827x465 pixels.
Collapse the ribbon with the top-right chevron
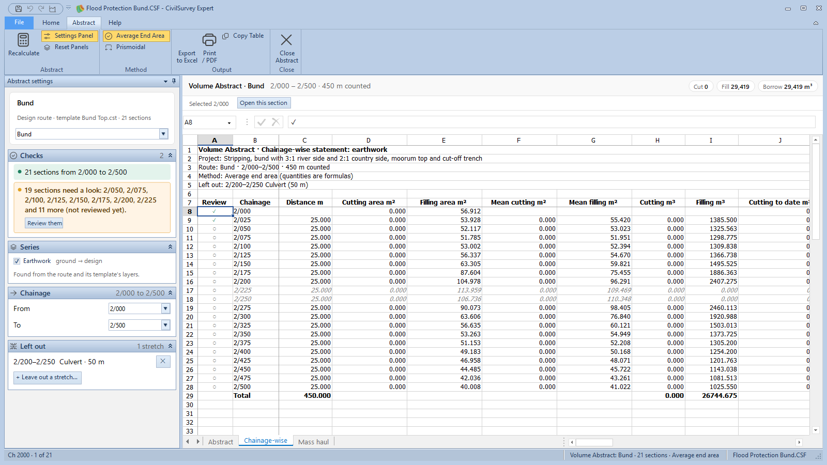pyautogui.click(x=816, y=23)
